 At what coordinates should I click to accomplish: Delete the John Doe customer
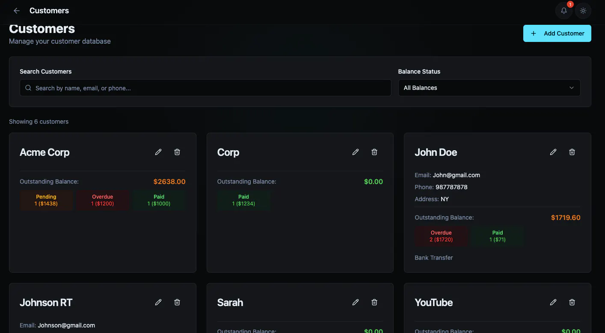point(572,152)
